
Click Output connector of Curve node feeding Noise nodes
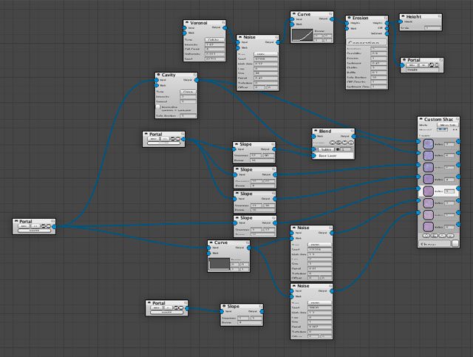pyautogui.click(x=249, y=248)
